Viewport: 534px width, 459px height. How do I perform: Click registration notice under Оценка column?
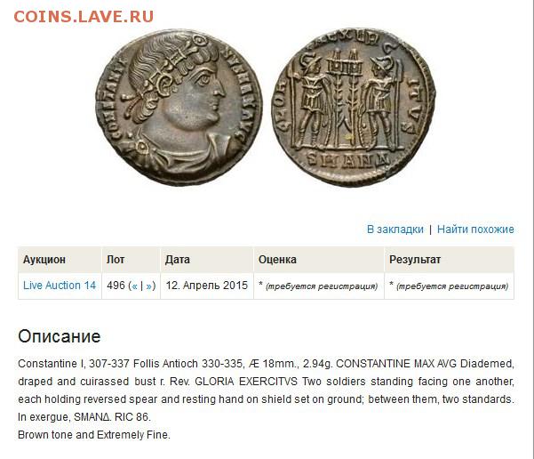318,286
